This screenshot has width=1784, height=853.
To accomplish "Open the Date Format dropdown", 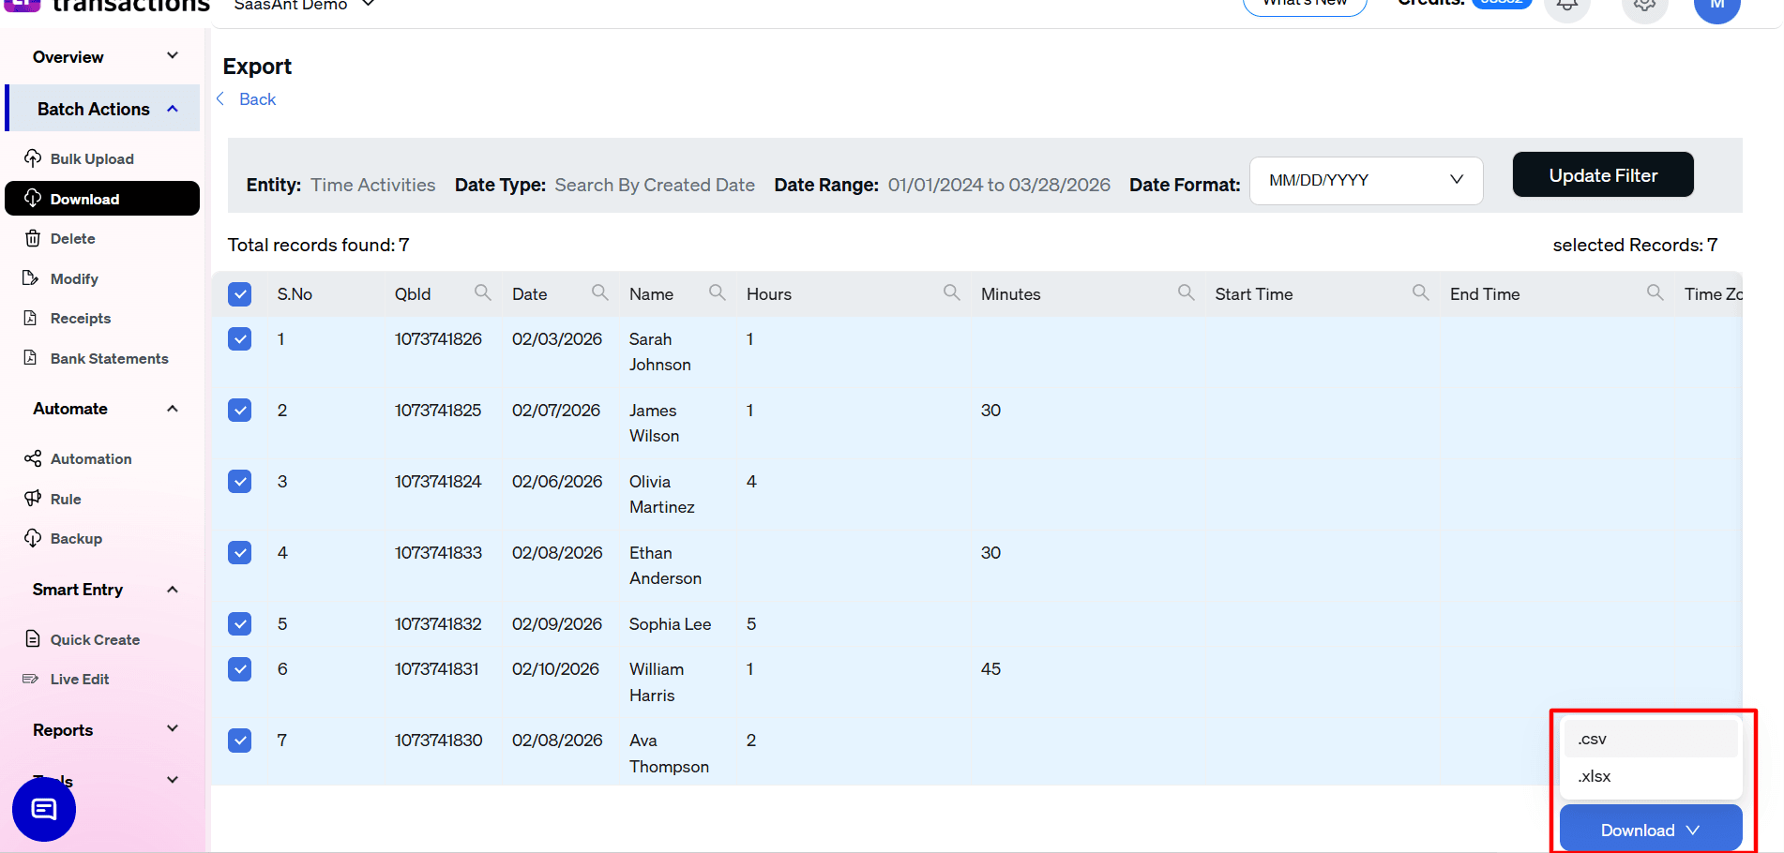I will point(1365,180).
